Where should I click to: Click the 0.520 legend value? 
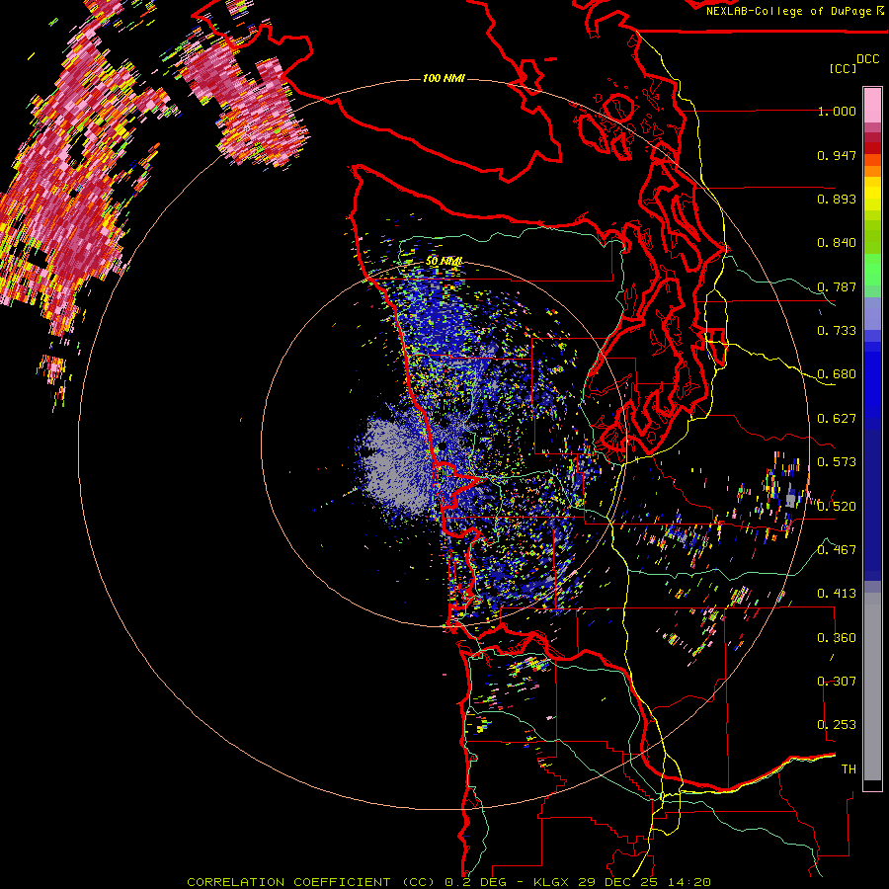pos(837,507)
